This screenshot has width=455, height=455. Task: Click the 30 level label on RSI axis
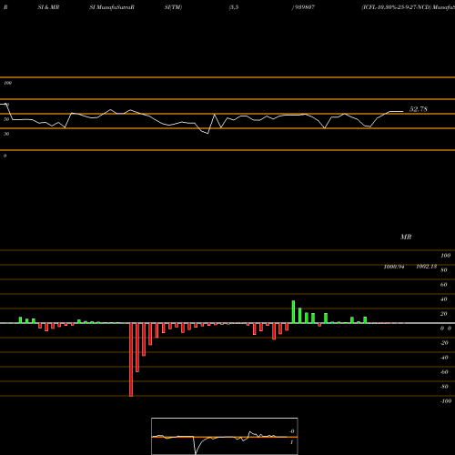click(6, 134)
